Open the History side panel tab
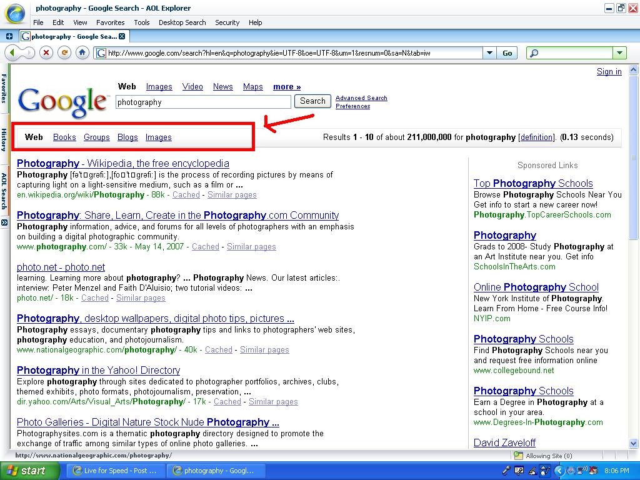 (x=4, y=139)
